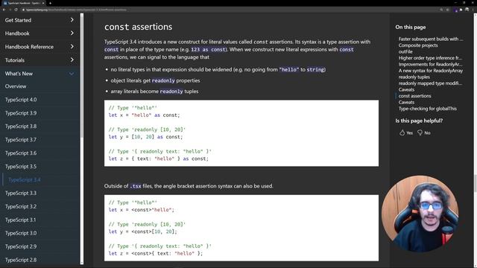477x268 pixels.
Task: Click the presenter webcam overlay
Action: tap(420, 214)
